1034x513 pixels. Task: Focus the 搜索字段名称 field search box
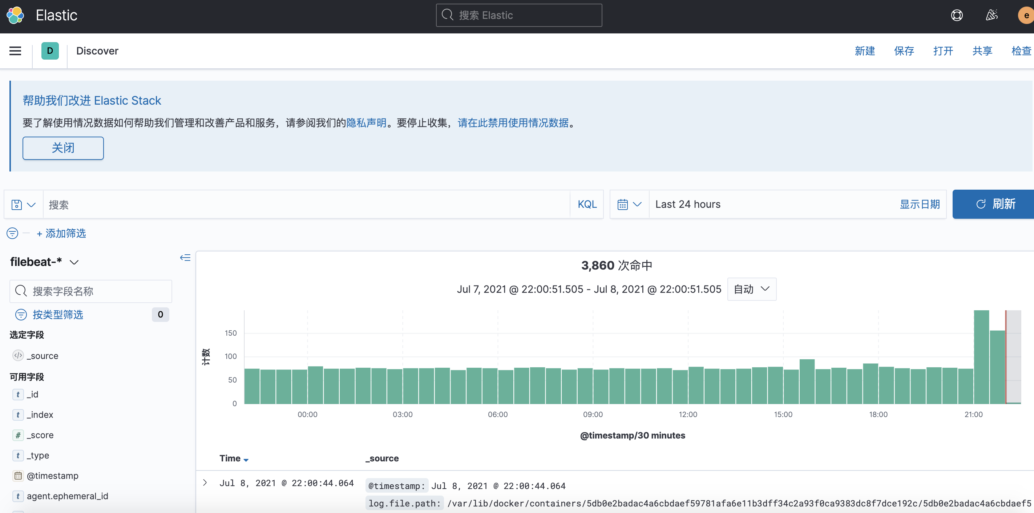(91, 291)
